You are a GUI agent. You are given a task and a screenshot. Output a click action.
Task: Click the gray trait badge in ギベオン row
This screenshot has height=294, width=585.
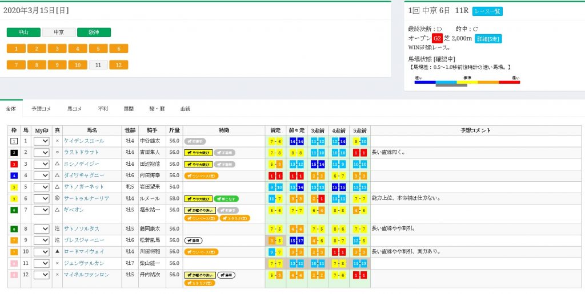click(228, 210)
